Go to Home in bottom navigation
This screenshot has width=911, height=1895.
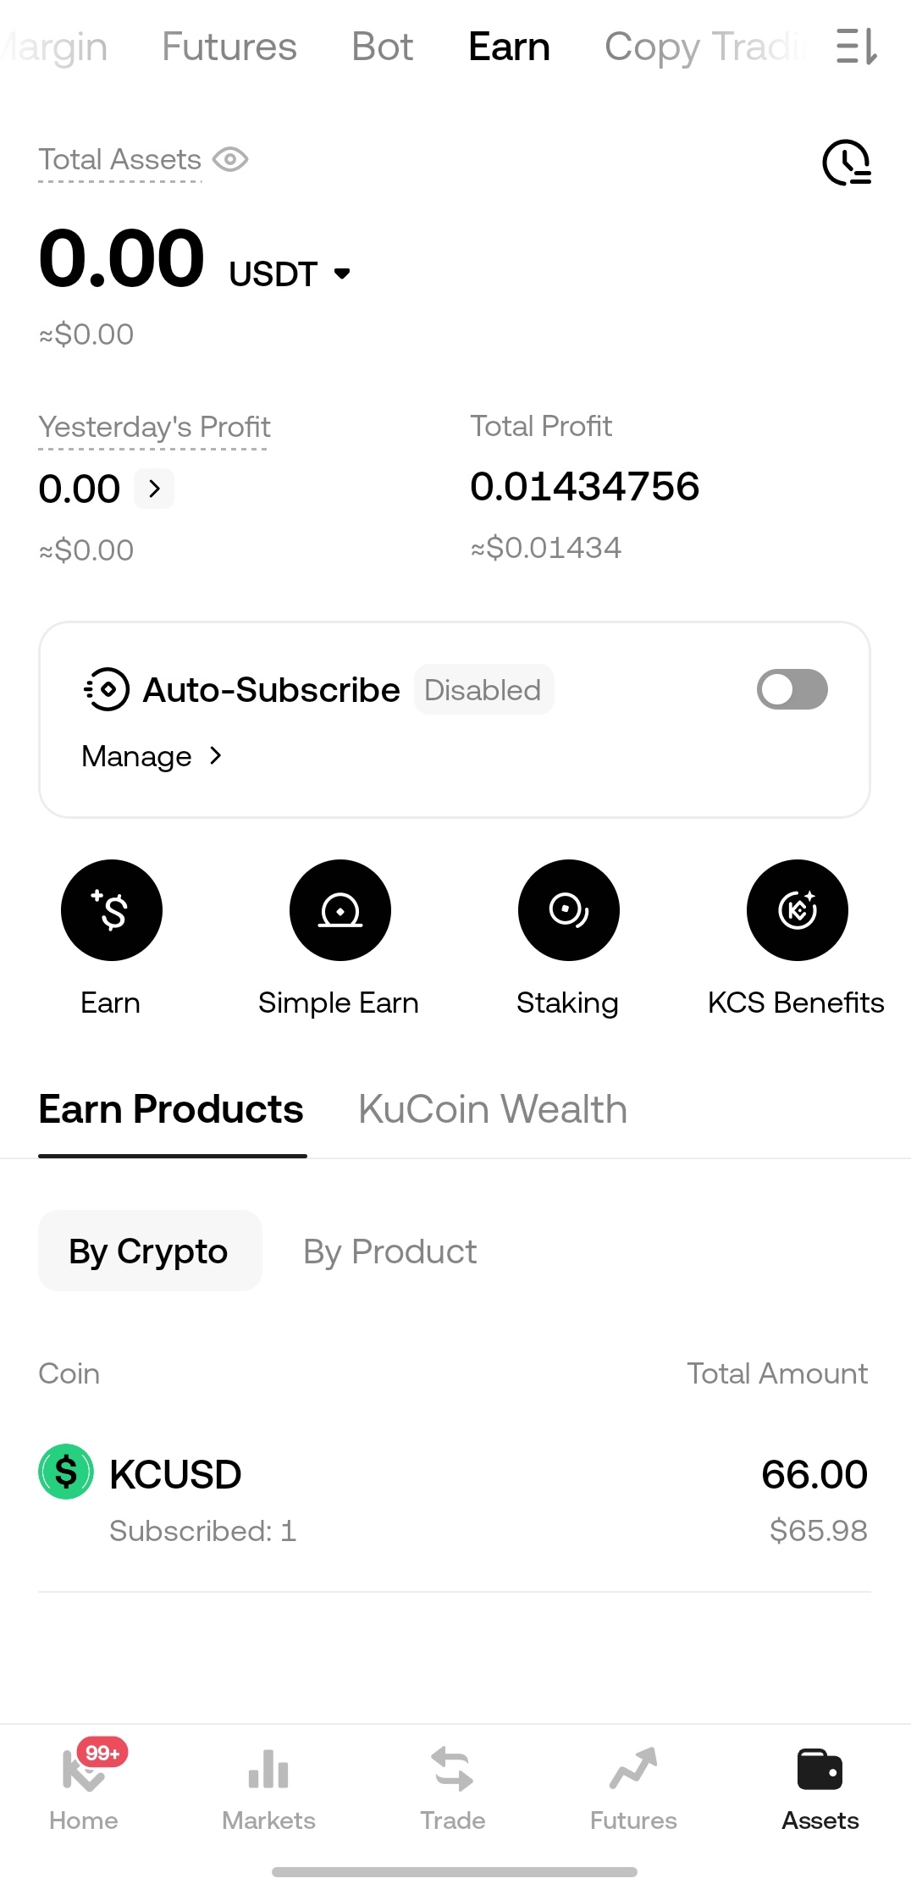[84, 1784]
